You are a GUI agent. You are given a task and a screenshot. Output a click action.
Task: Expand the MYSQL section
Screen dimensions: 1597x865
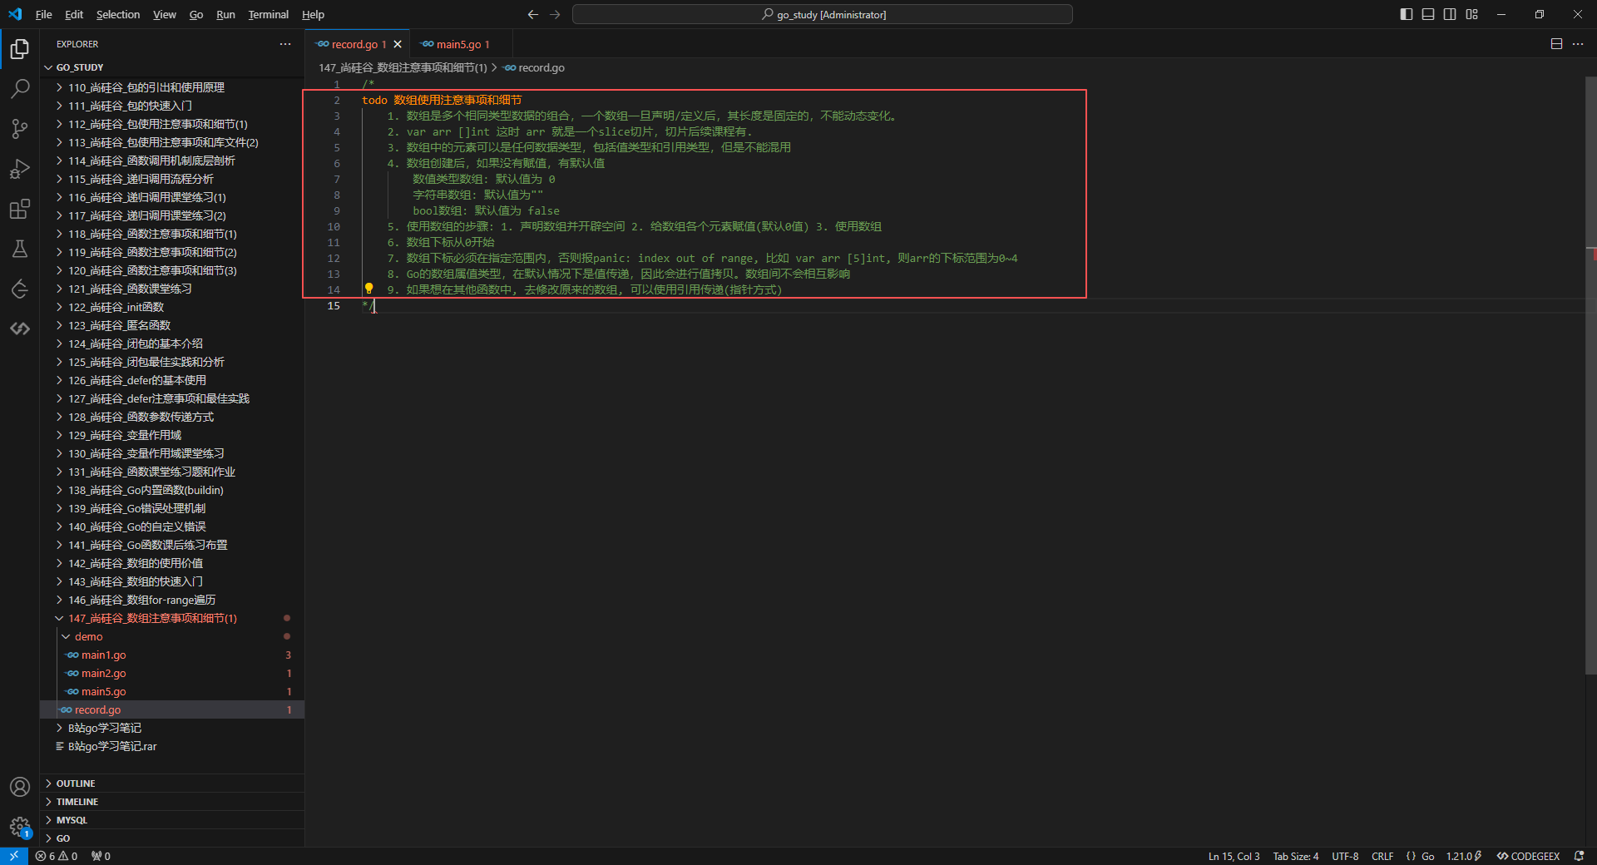tap(172, 820)
